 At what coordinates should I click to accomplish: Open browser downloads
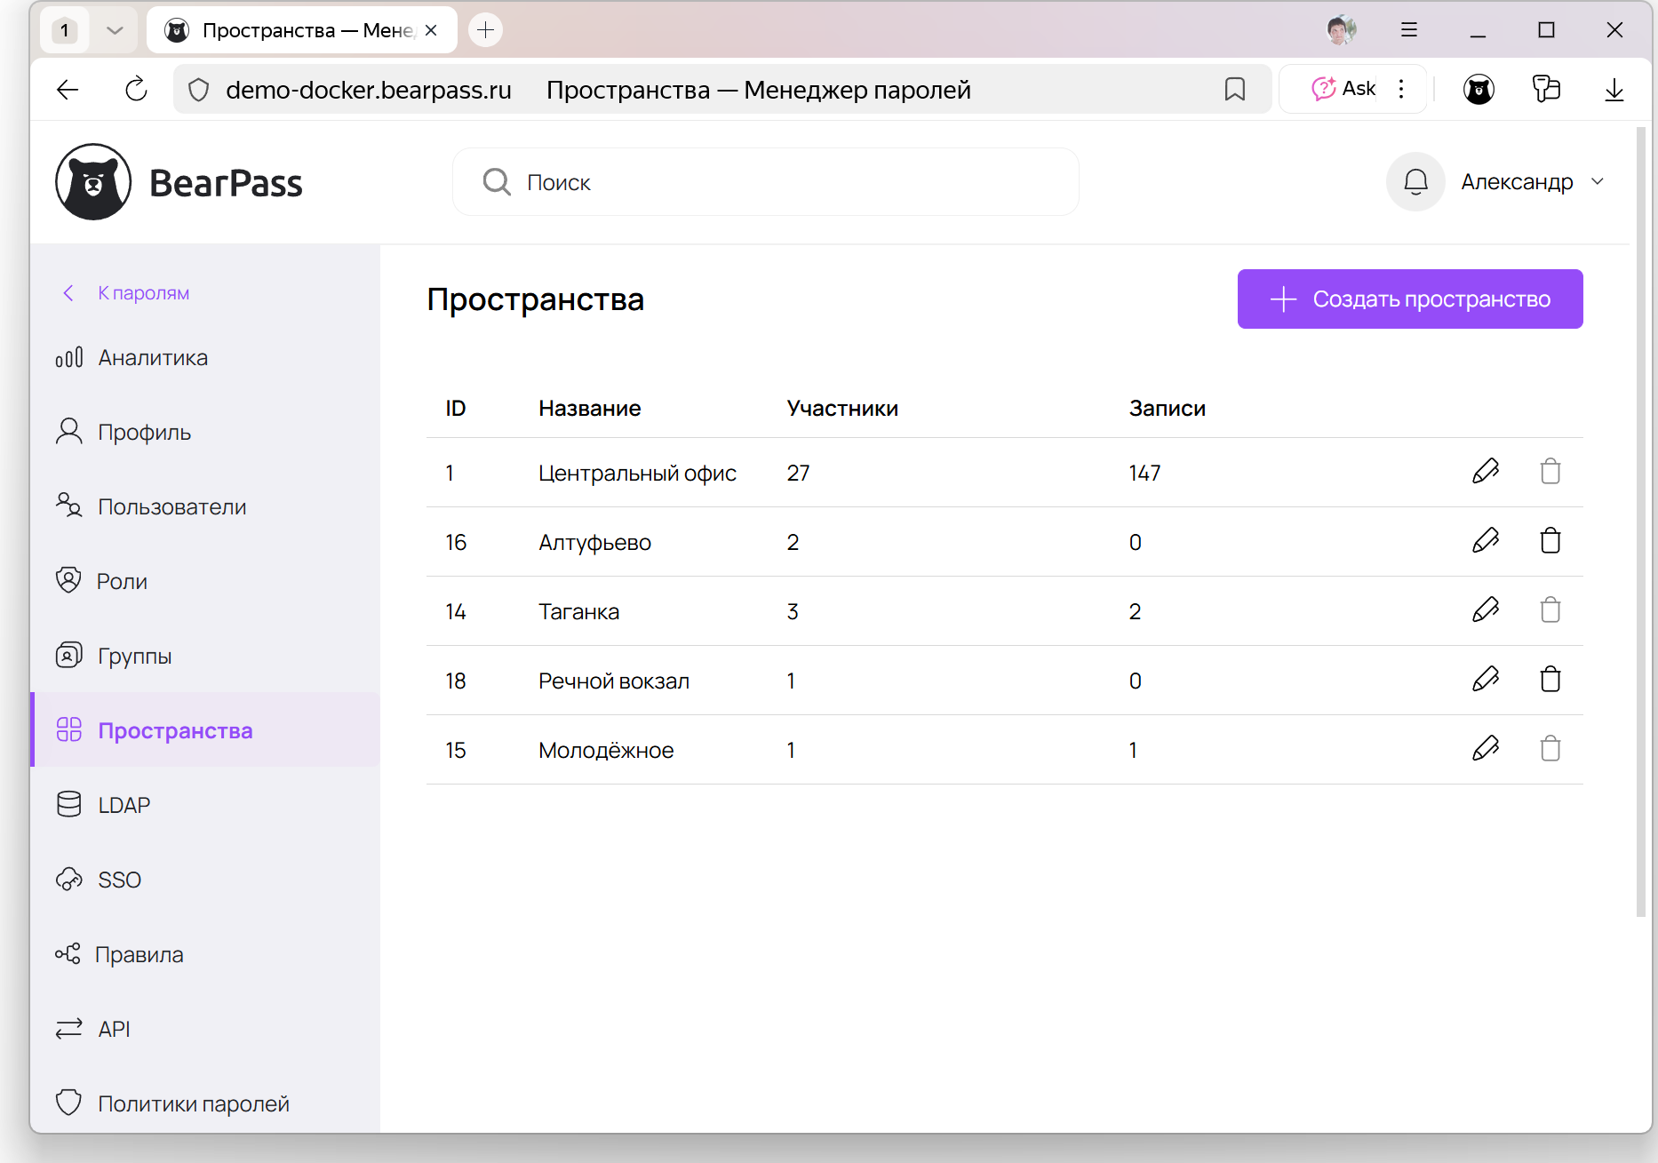pyautogui.click(x=1614, y=90)
